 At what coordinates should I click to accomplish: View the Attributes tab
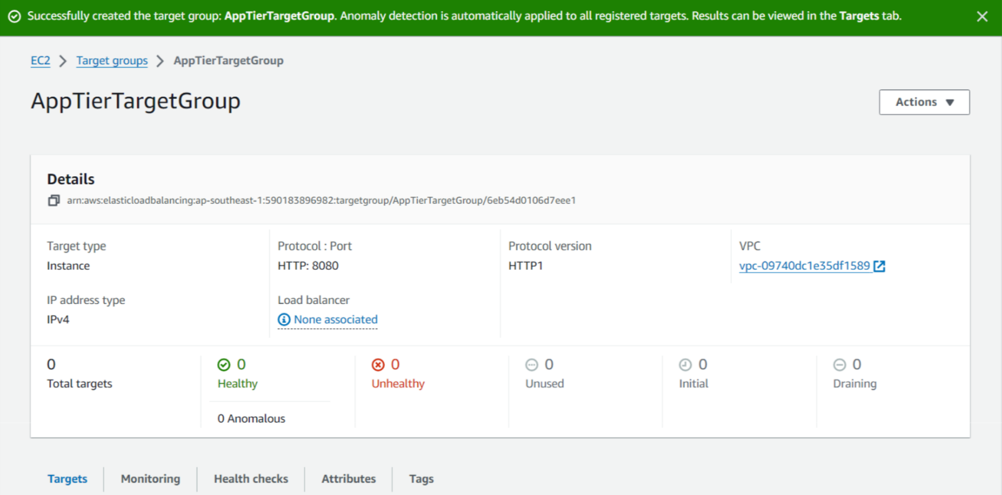point(348,479)
